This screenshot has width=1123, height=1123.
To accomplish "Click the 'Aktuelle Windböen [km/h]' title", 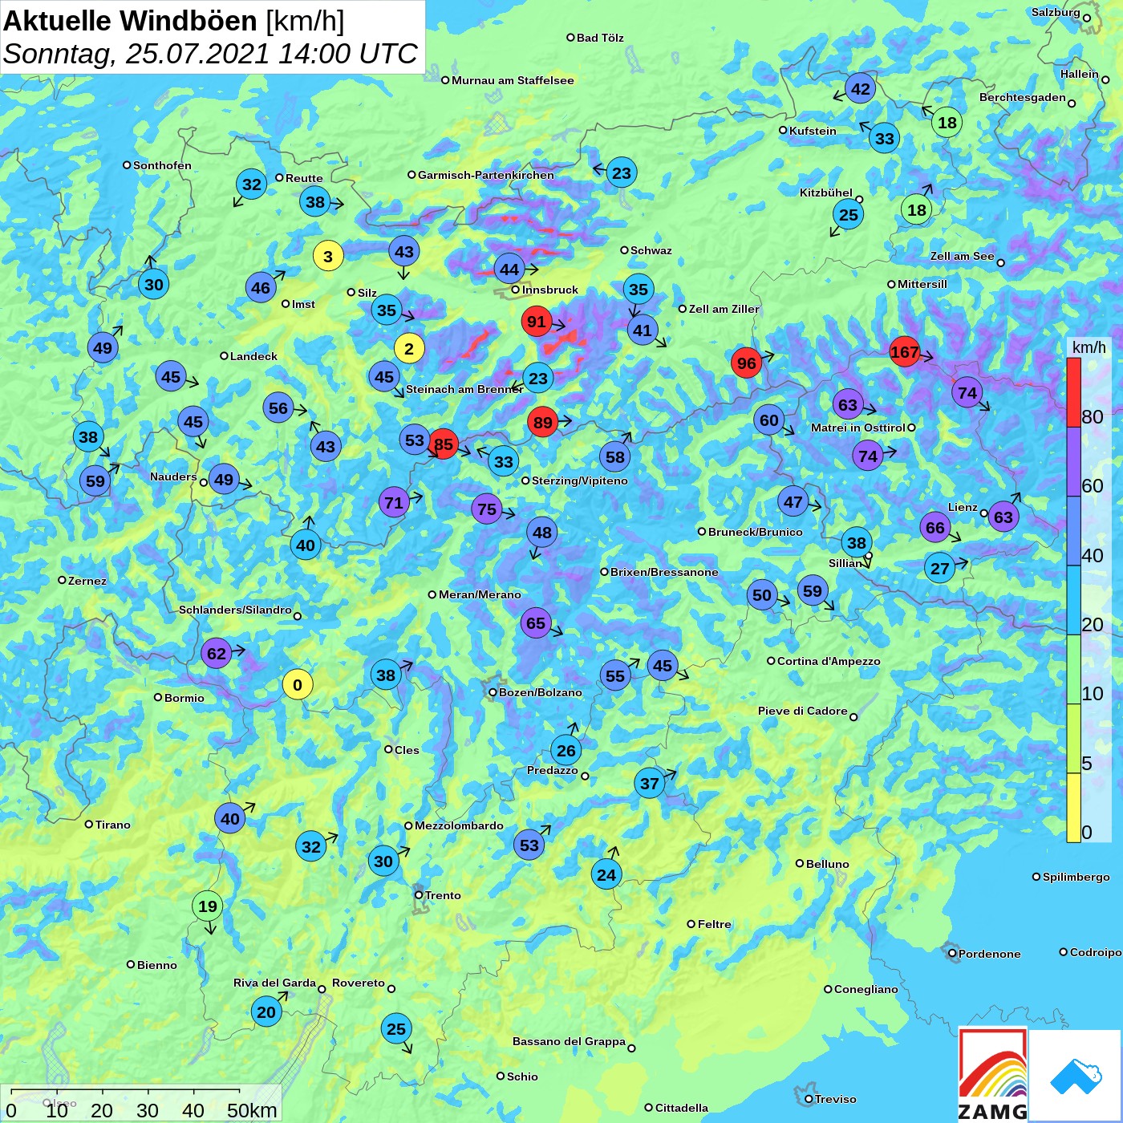I will (x=173, y=20).
